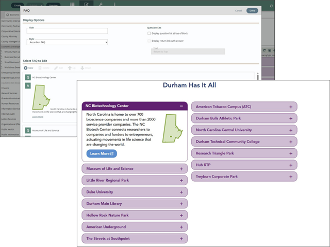
Task: Click the blue Learn More button
Action: click(102, 154)
